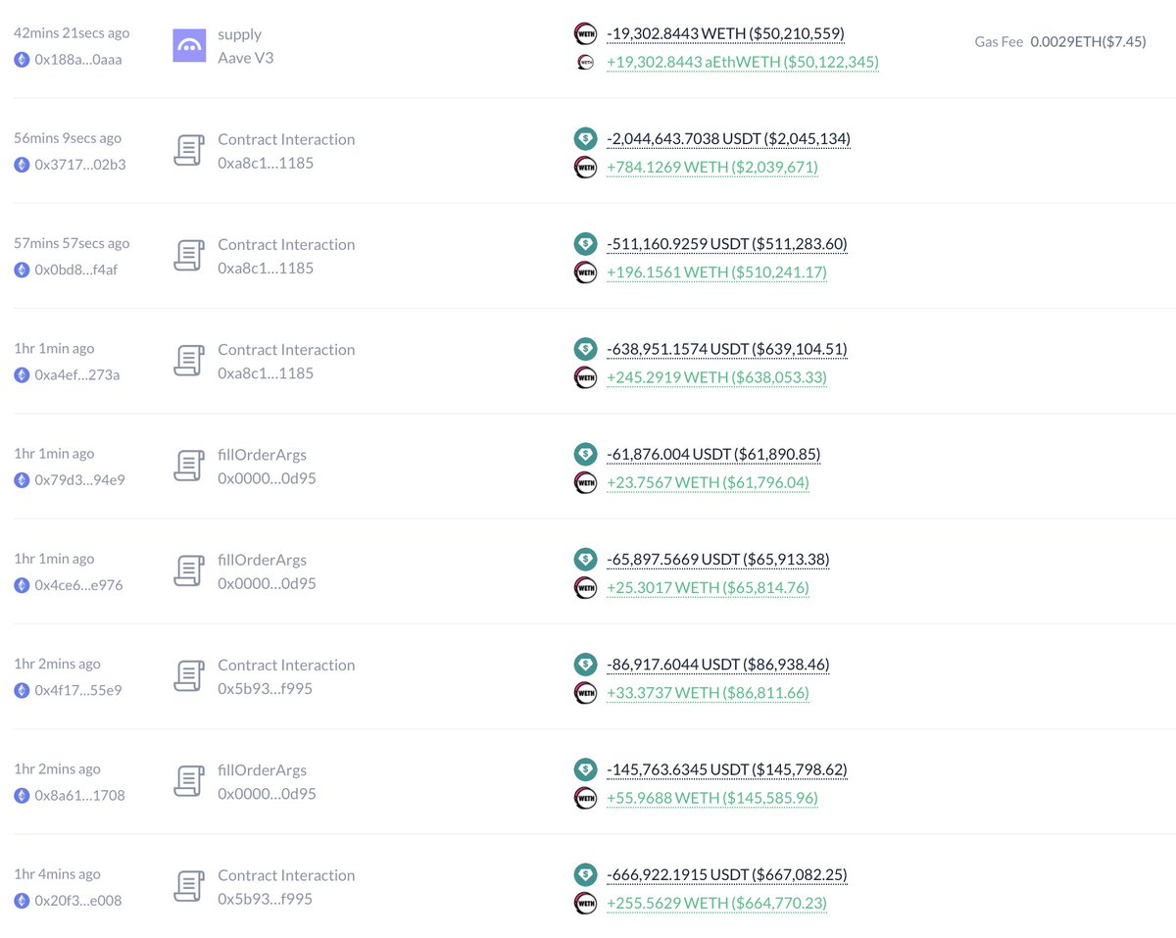Click the WETH token icon next to -19,302.8443 WETH
Viewport: 1176px width, 938px height.
tap(585, 34)
